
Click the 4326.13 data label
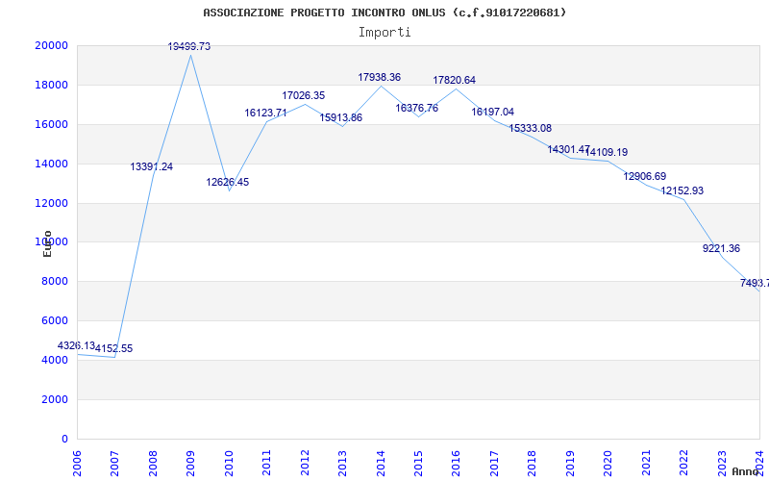77,345
